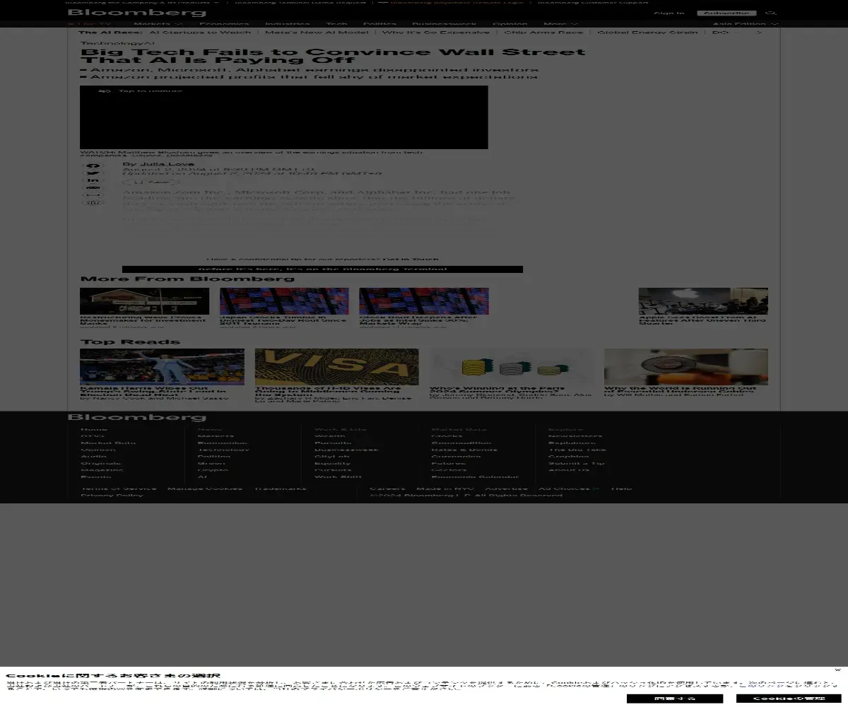Click the Bloomberg Terminal black banner
Screen dimensions: 848x707
[x=322, y=269]
